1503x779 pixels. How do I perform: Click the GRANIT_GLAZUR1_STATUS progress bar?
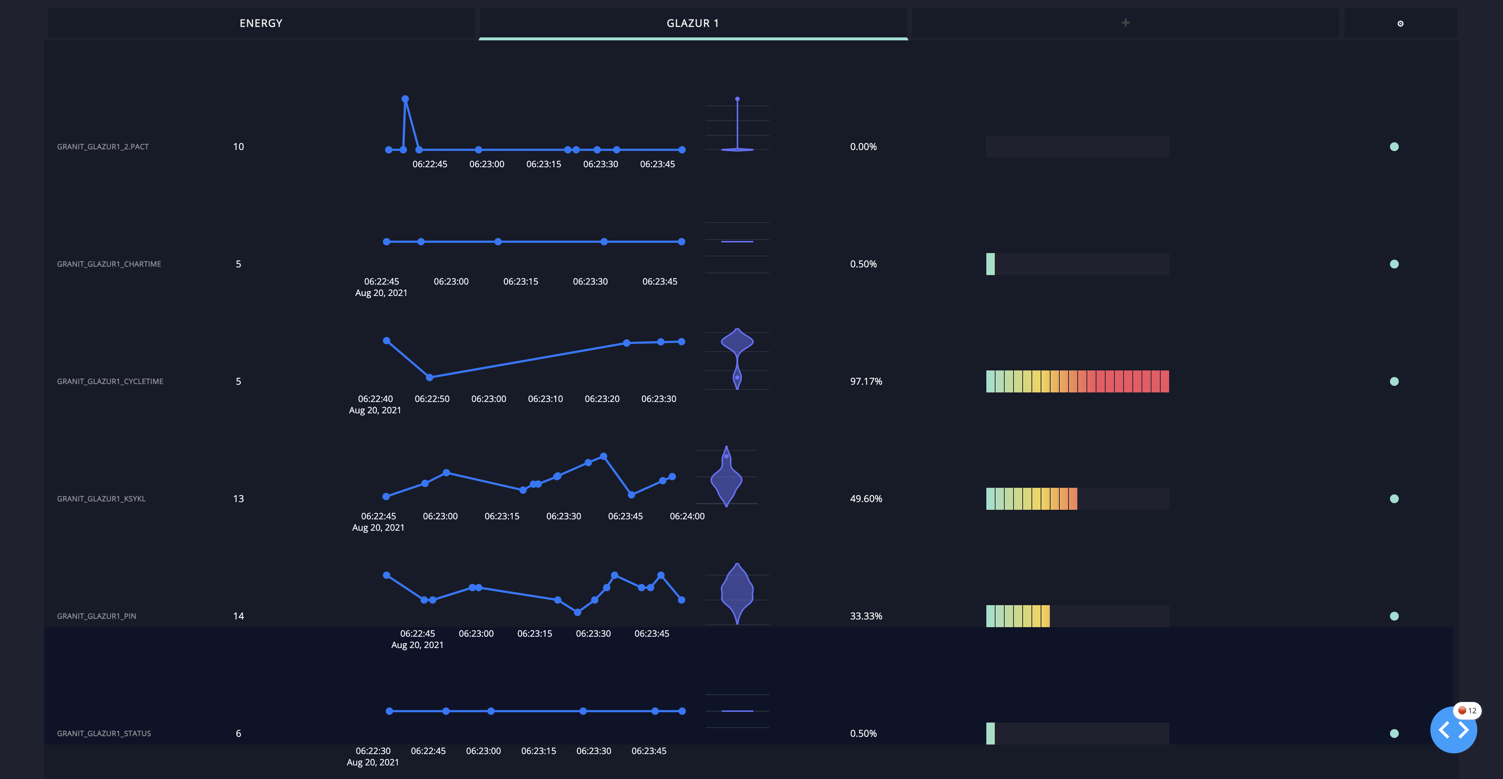coord(1077,733)
